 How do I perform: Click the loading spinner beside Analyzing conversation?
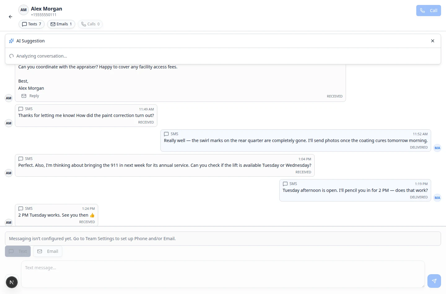tap(11, 56)
